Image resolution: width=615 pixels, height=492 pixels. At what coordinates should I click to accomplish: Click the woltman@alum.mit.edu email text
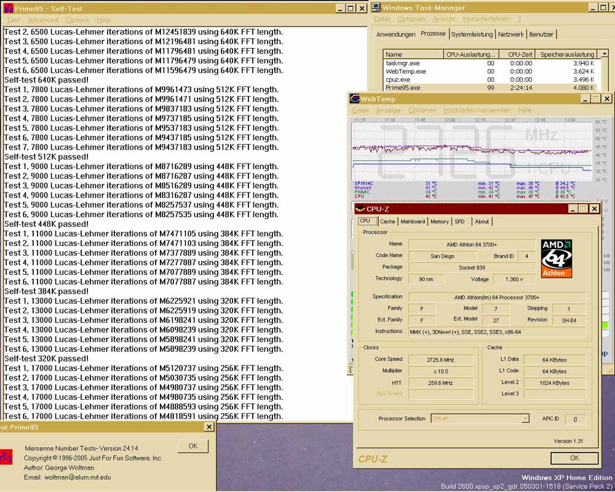click(x=77, y=477)
